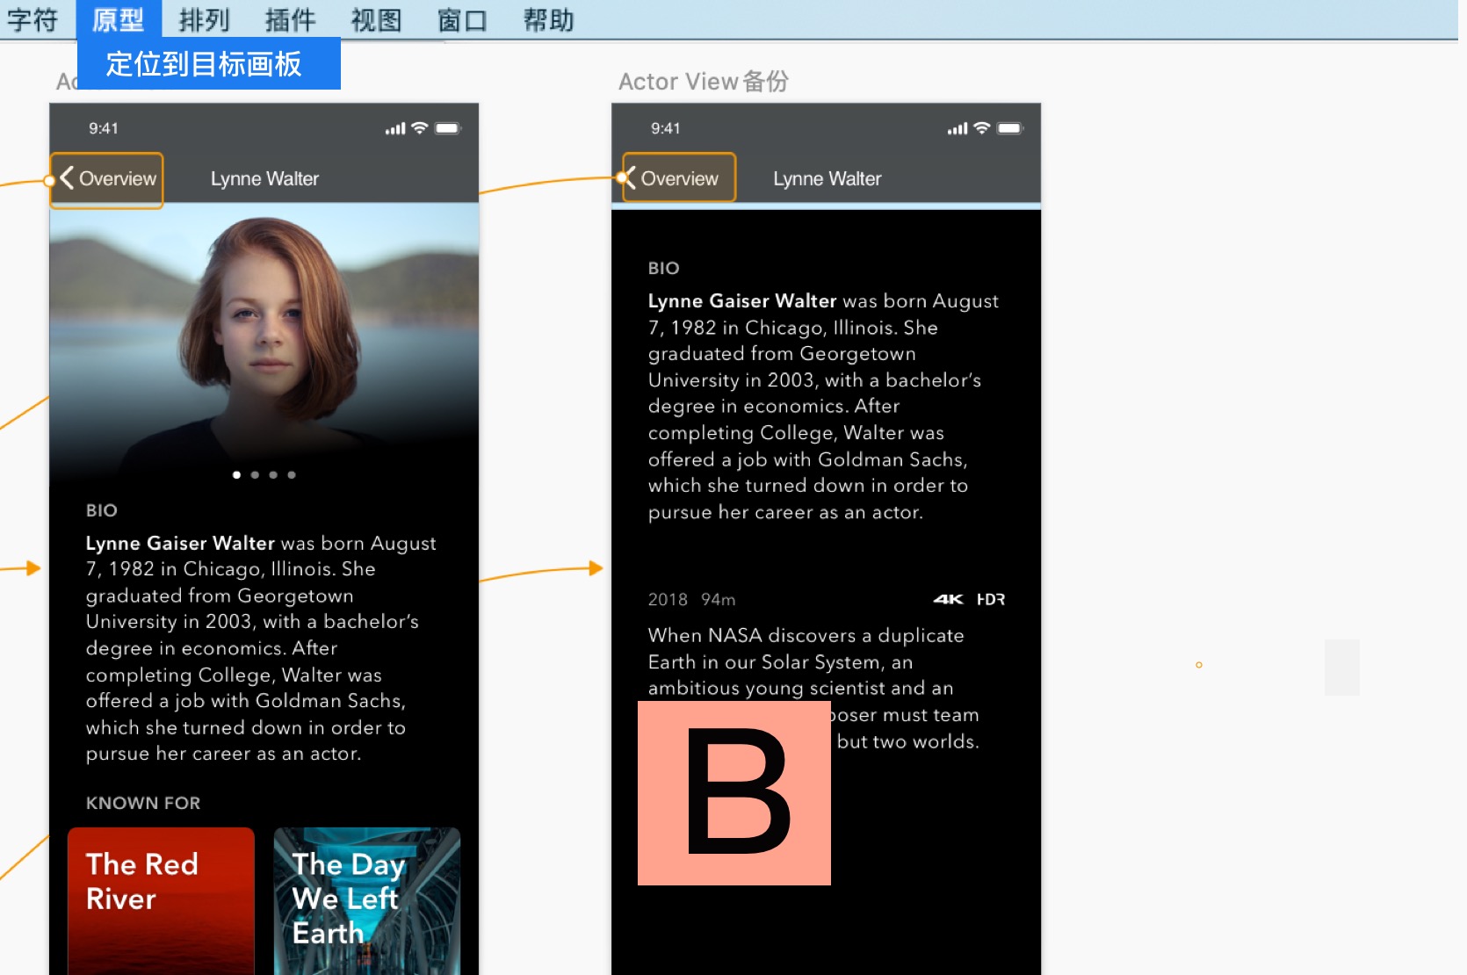The height and width of the screenshot is (975, 1467).
Task: Click the Wi-Fi icon on the left artboard status bar
Action: [418, 127]
